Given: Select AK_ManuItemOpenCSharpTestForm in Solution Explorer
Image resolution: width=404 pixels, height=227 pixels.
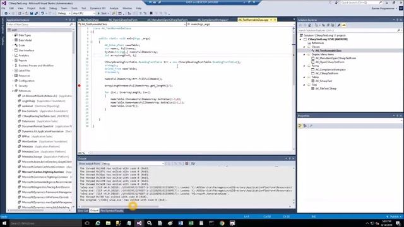Looking at the screenshot, I should click(335, 59).
